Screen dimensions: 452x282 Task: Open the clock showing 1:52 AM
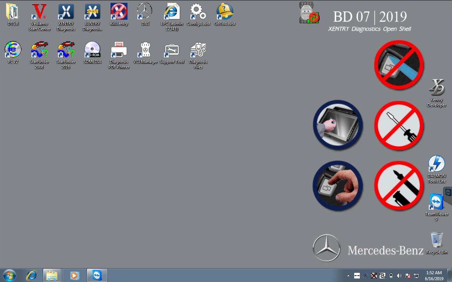tap(434, 276)
